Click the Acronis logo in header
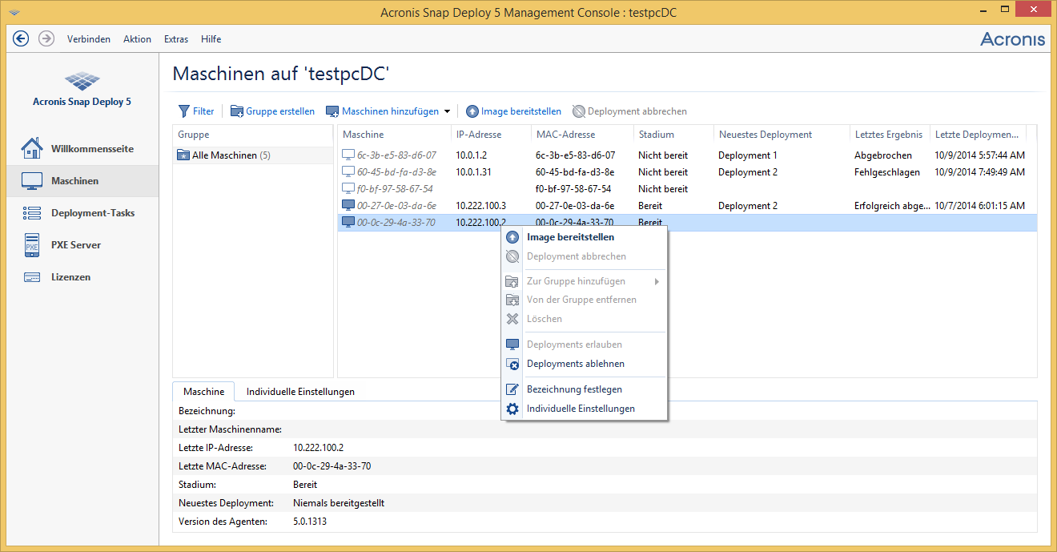Viewport: 1057px width, 552px height. (x=1013, y=39)
